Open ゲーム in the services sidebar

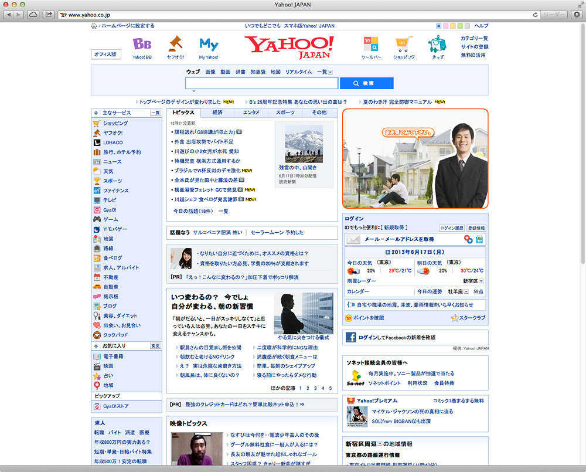(x=110, y=219)
